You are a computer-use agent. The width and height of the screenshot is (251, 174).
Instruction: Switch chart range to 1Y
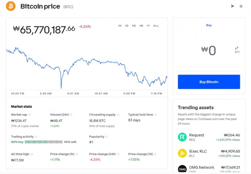148,26
